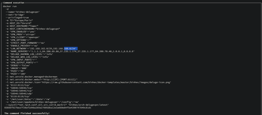
Task: Click the '8118:8118/tcp' port mapping
Action: [x=18, y=96]
